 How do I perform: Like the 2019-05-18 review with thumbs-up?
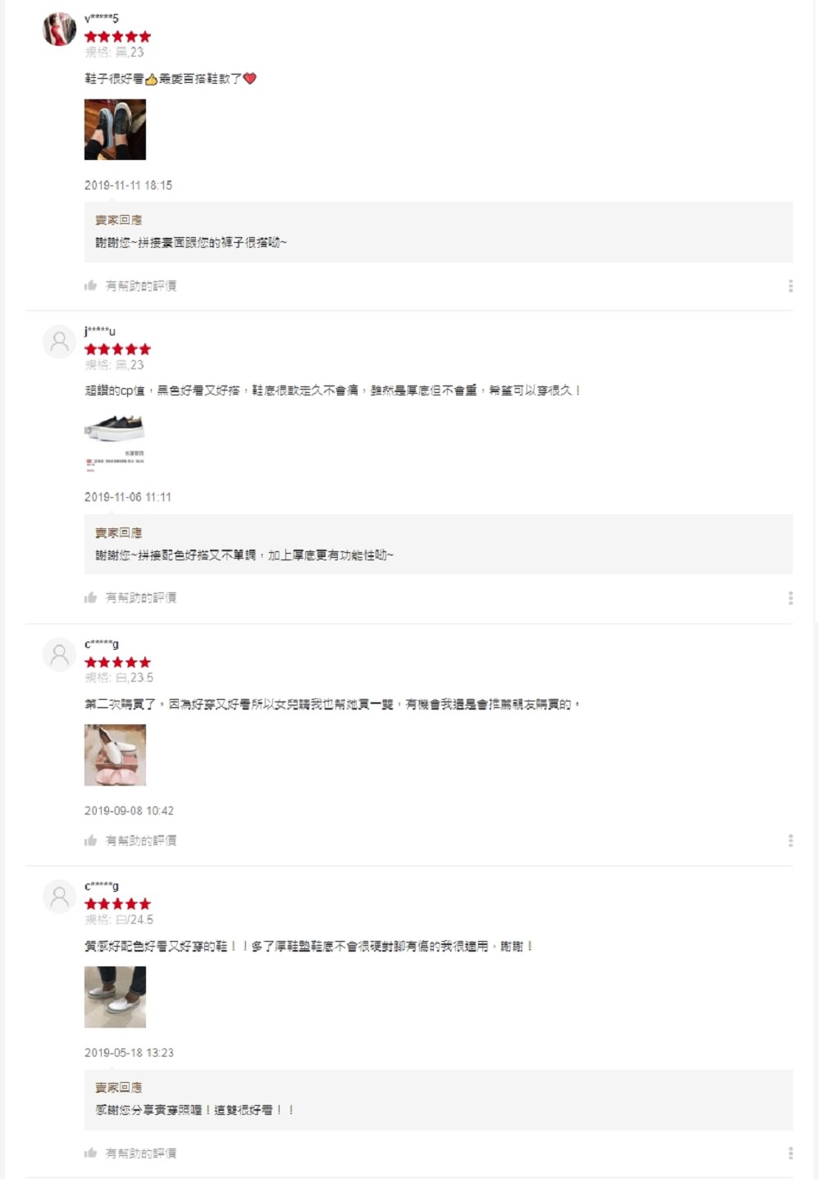click(90, 1153)
